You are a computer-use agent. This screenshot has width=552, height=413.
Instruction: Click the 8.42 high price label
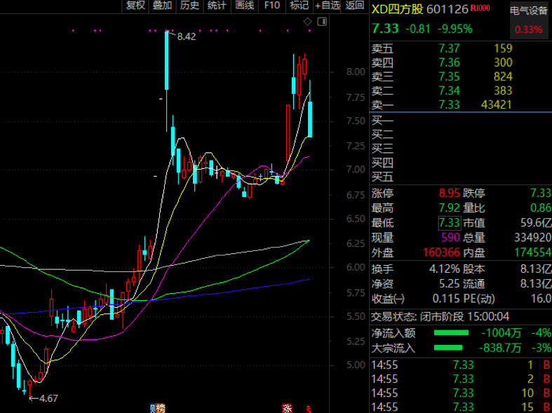(186, 36)
